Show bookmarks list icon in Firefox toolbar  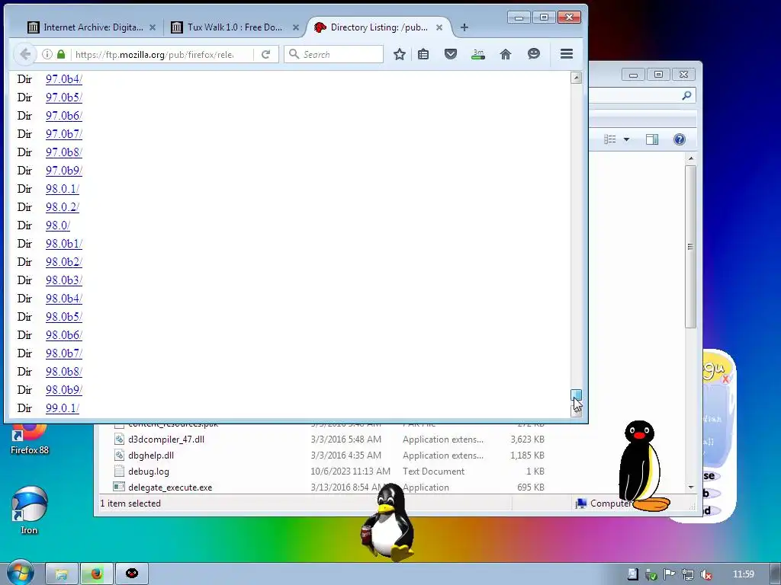[x=423, y=54]
